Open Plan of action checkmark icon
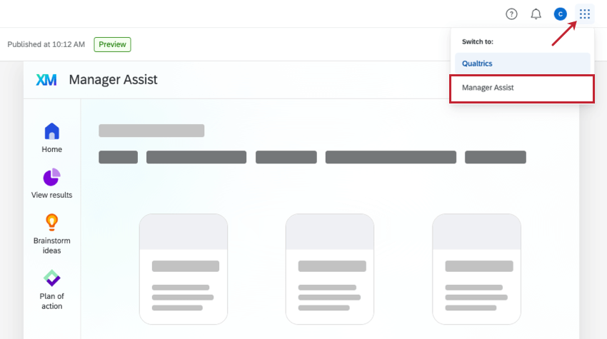Image resolution: width=607 pixels, height=339 pixels. pos(51,278)
